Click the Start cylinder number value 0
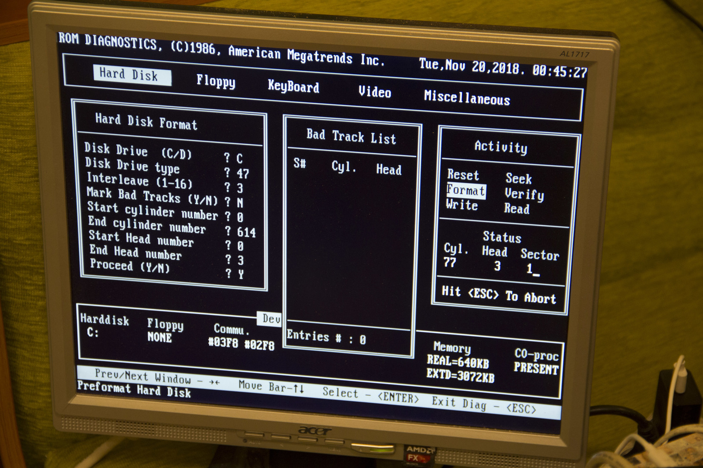703x468 pixels. click(x=240, y=217)
